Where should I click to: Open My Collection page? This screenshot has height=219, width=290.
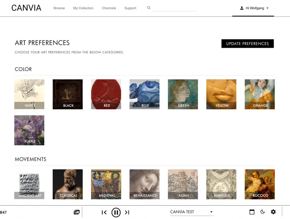pos(83,8)
